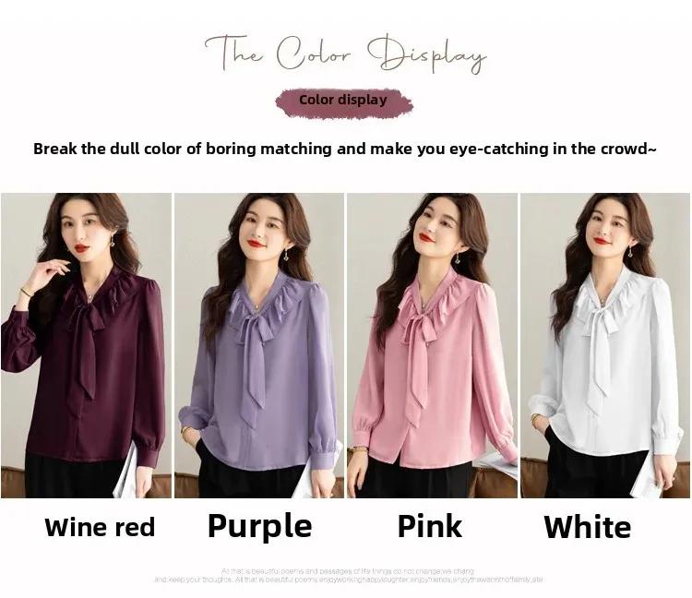Click the 'Break the dull color' tagline
Viewport: 692px width, 598px height.
345,149
